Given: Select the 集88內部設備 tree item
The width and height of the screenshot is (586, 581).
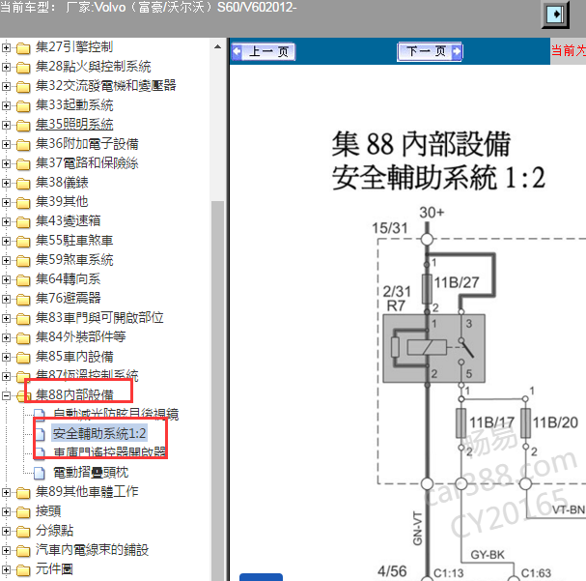Looking at the screenshot, I should (74, 395).
